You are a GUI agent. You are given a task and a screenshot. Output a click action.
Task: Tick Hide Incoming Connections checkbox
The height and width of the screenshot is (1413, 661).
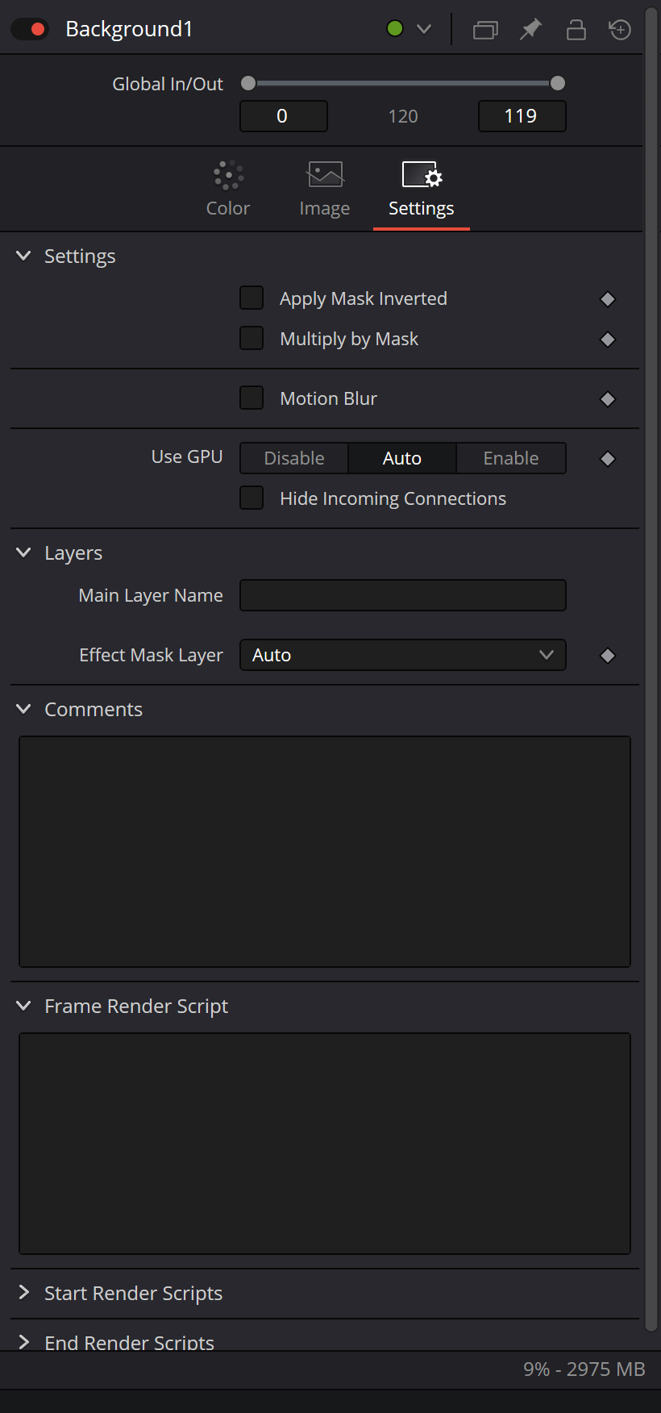tap(252, 498)
